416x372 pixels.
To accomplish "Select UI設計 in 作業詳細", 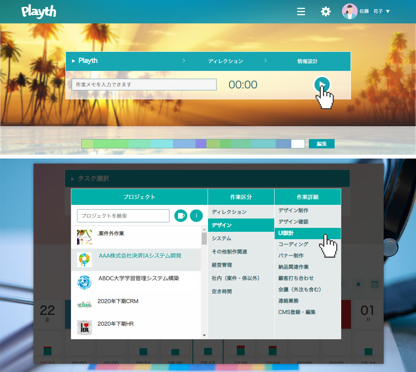I will click(308, 233).
